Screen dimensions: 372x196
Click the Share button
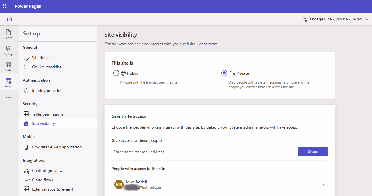click(x=313, y=152)
